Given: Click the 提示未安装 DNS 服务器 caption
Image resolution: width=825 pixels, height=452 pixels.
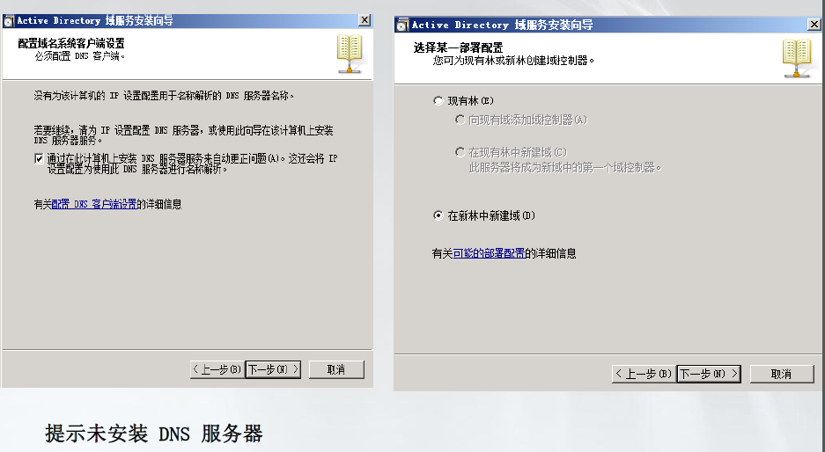Looking at the screenshot, I should pyautogui.click(x=153, y=434).
